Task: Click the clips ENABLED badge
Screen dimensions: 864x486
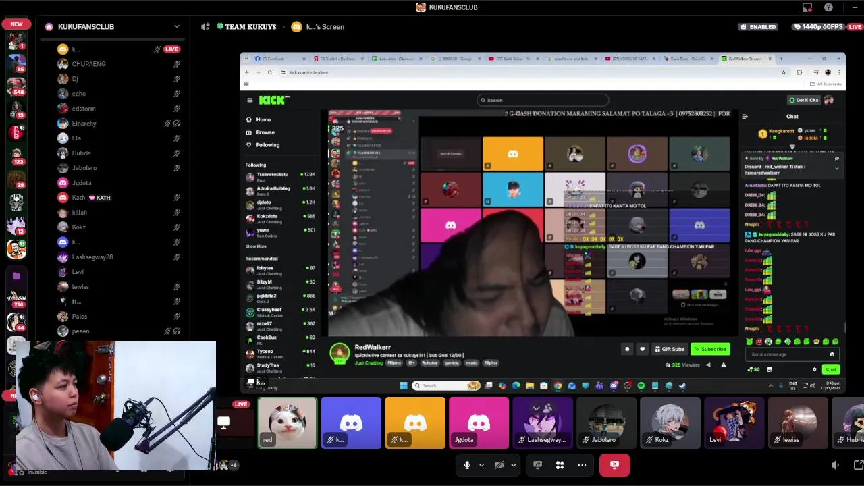Action: point(759,27)
